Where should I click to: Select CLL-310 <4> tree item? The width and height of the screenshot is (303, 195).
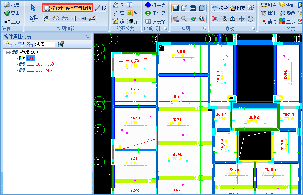point(39,70)
